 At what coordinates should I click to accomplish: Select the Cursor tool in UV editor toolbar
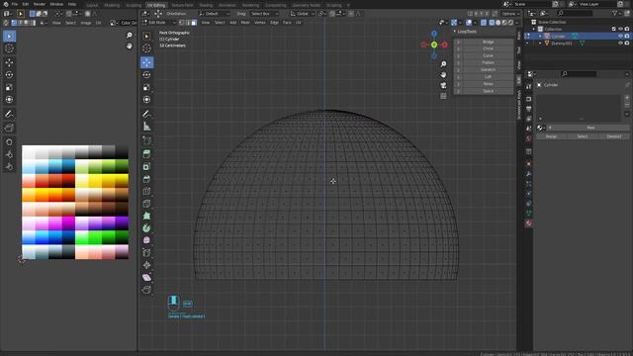(9, 48)
